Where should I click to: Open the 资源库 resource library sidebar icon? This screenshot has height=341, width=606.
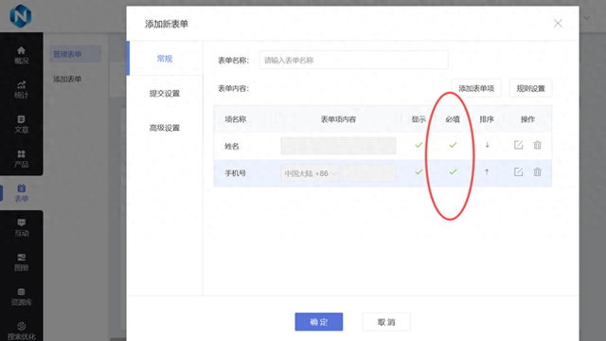coord(21,296)
